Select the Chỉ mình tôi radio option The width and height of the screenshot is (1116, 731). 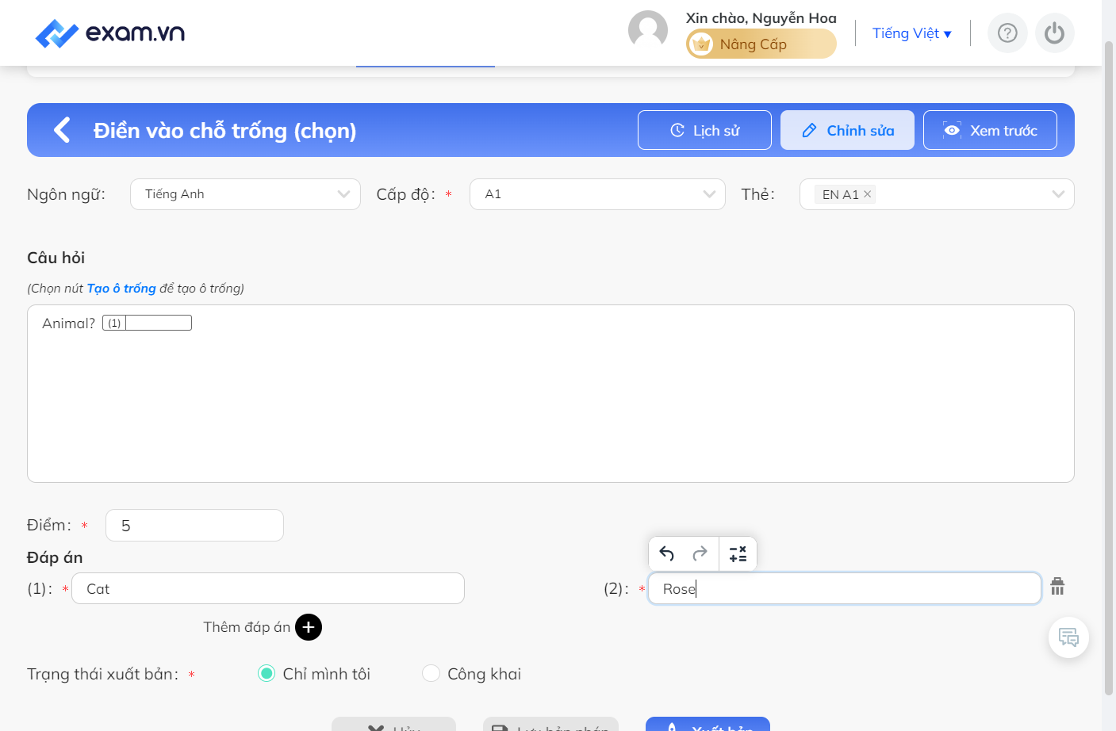tap(267, 673)
